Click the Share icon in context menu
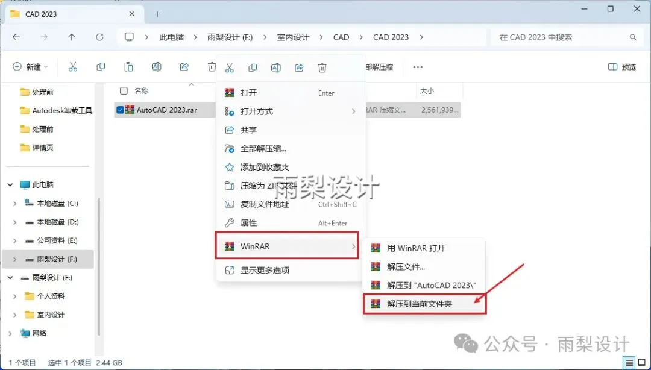 pos(299,68)
